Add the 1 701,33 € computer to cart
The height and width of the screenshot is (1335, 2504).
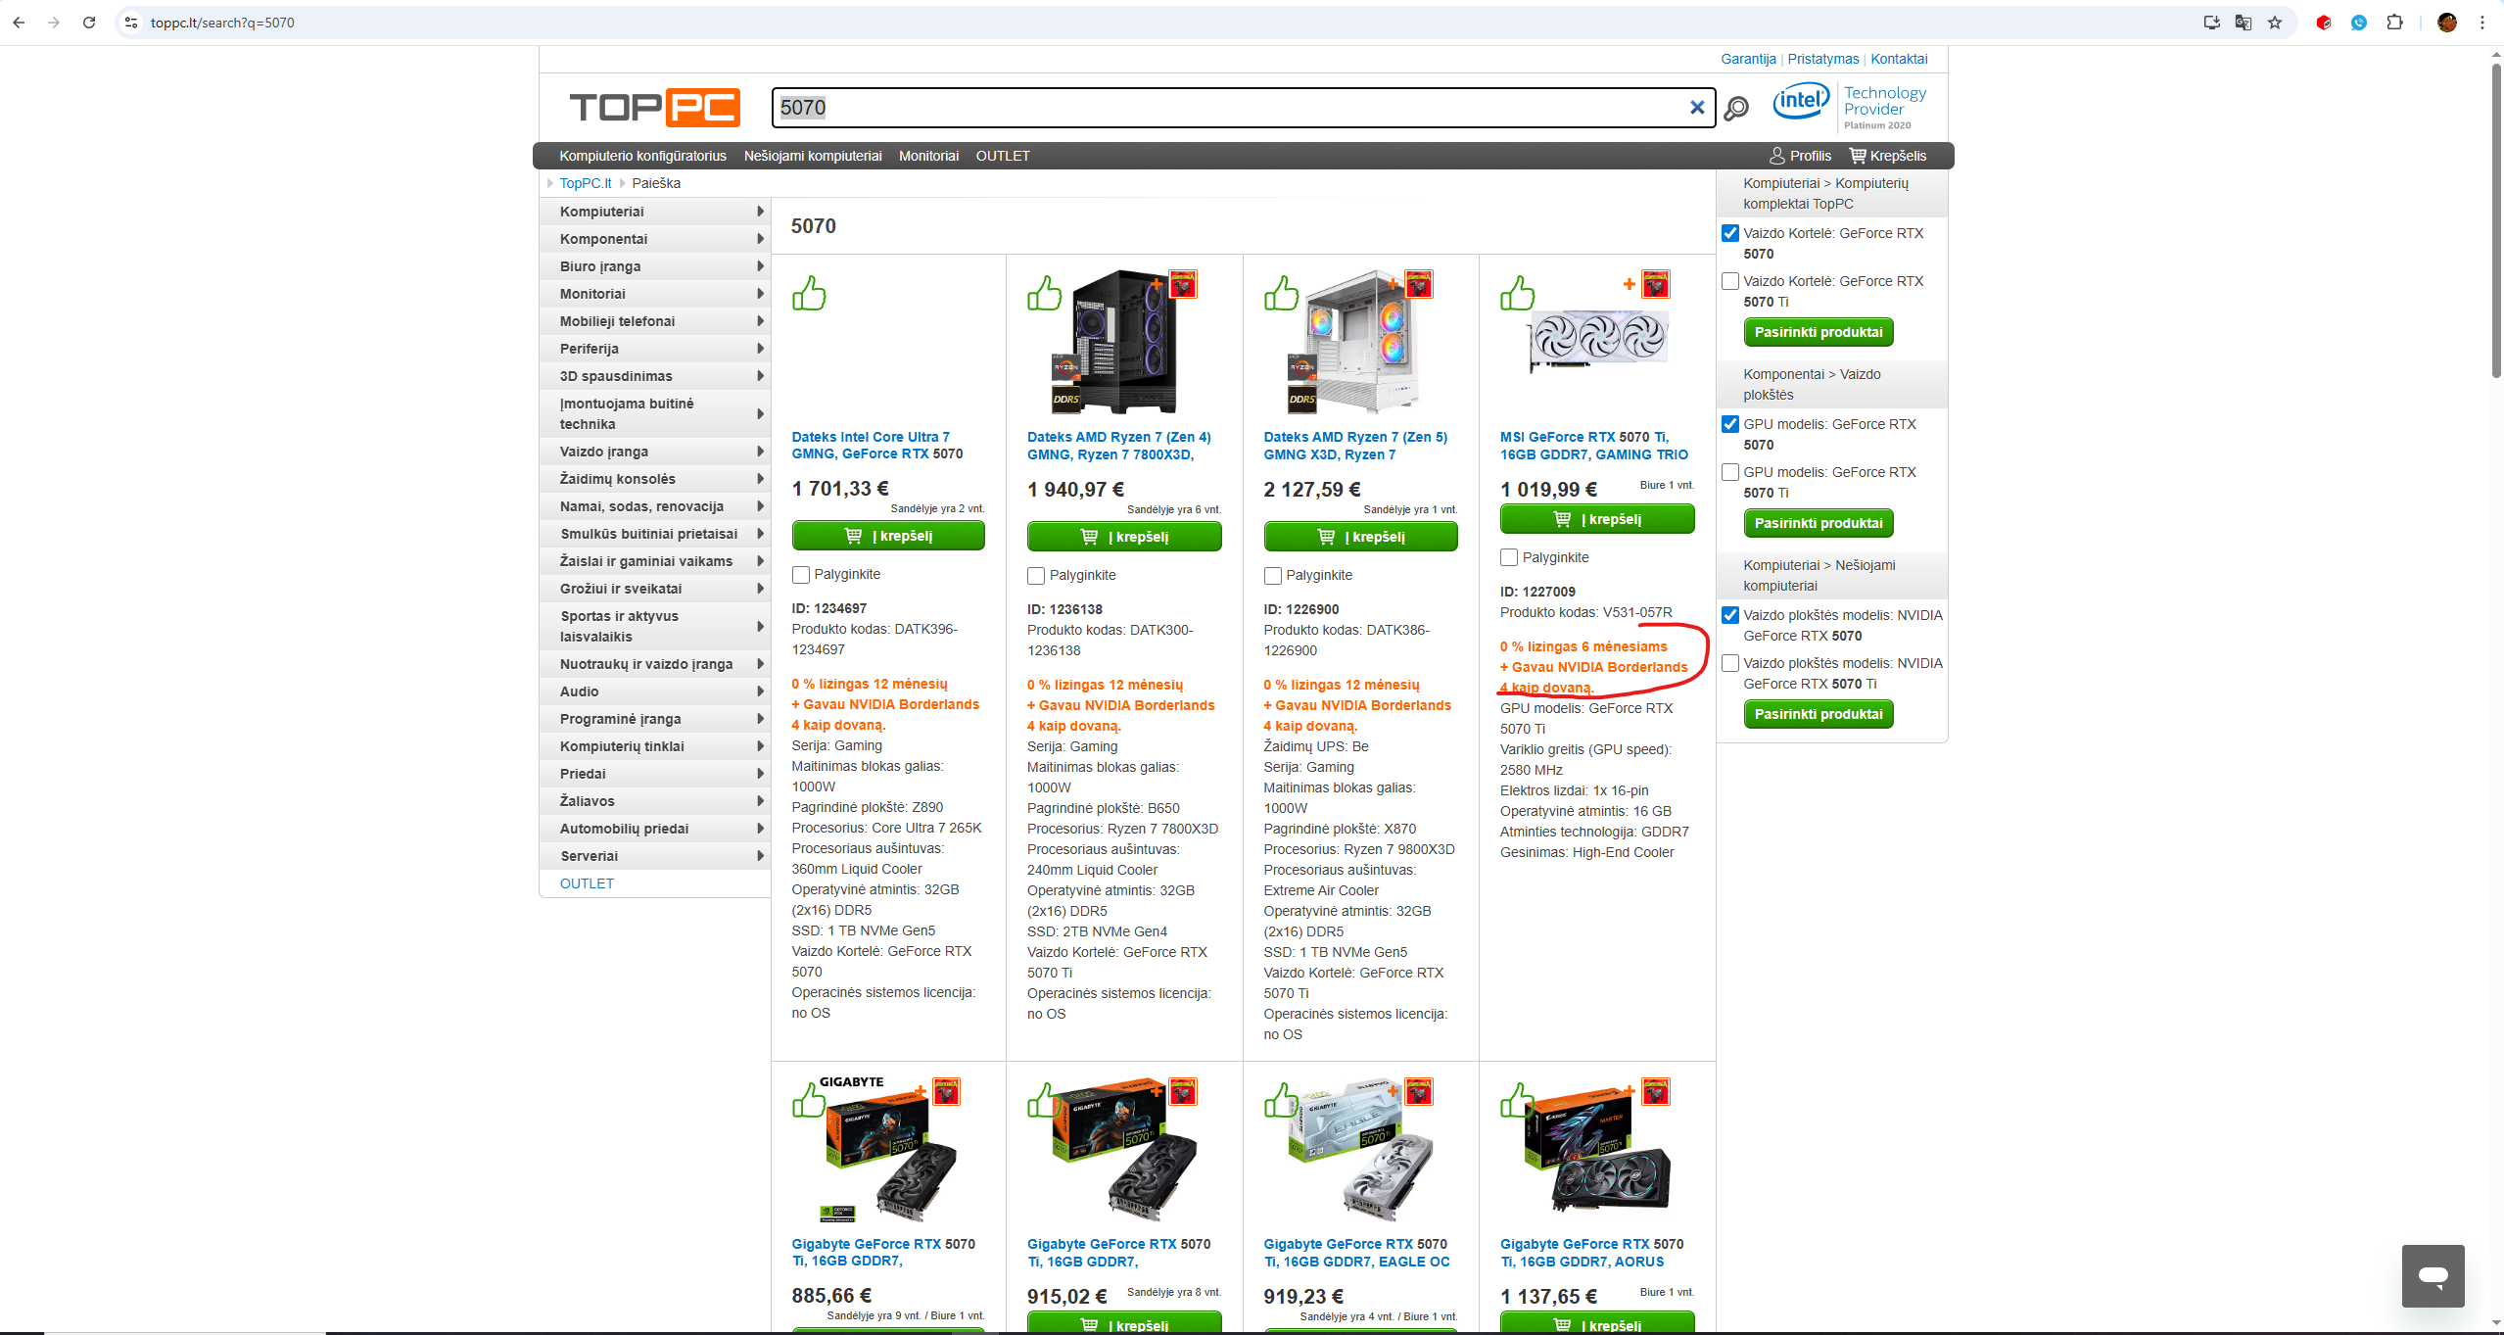[887, 536]
